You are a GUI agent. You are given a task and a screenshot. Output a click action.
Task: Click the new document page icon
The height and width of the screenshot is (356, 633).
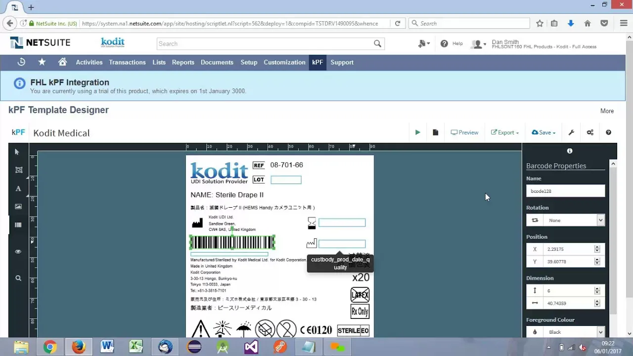[x=435, y=133]
